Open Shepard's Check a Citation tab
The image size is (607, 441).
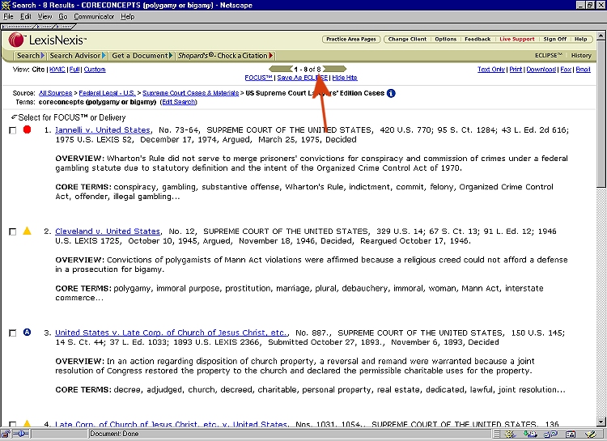225,56
